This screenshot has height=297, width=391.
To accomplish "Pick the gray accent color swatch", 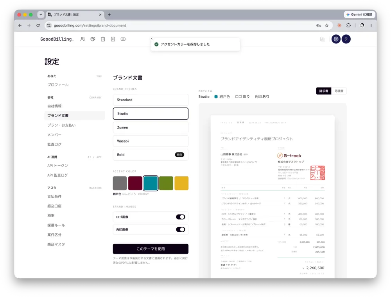I will pyautogui.click(x=120, y=183).
